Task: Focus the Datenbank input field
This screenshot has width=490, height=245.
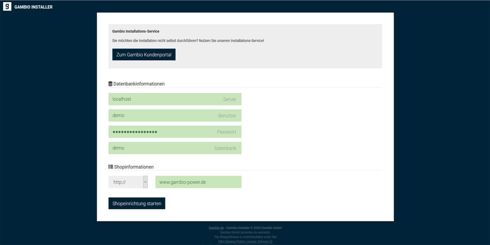Action: (175, 148)
